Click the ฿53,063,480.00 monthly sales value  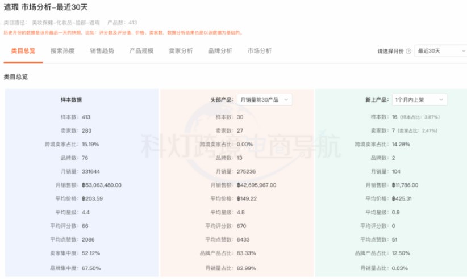(x=102, y=185)
